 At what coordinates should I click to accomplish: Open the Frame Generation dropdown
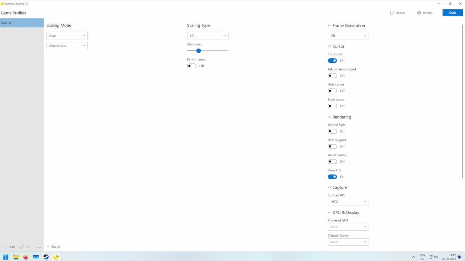click(x=348, y=35)
